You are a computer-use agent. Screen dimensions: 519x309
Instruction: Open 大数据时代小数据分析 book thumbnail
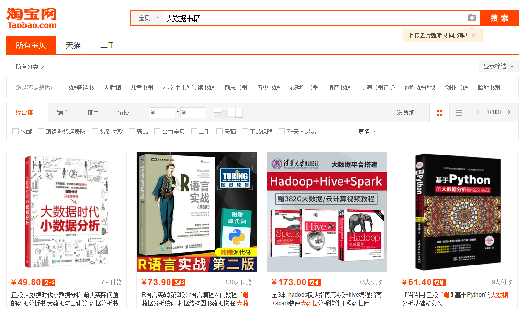pyautogui.click(x=67, y=212)
